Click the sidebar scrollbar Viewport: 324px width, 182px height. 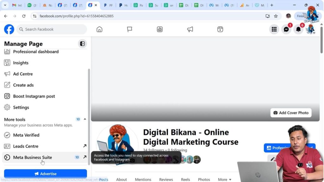[89, 117]
